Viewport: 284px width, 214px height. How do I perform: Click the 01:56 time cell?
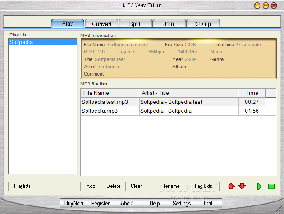(252, 111)
